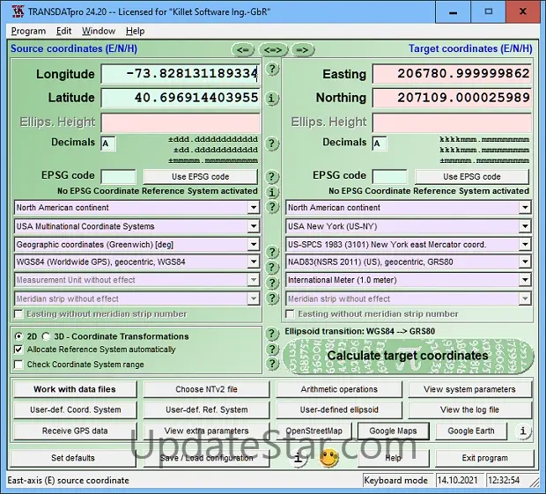Click the swap source and target arrow button
Viewport: 546px width, 494px height.
tap(273, 50)
